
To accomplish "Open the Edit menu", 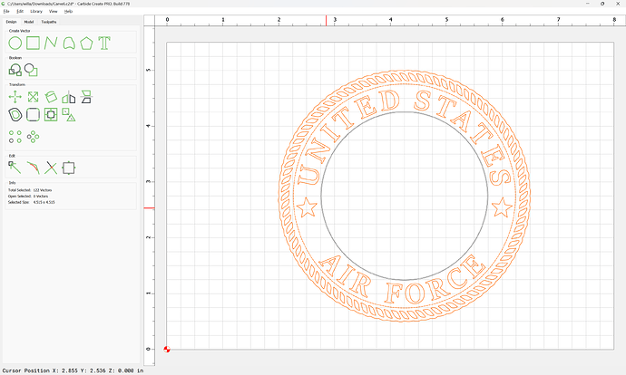I will tap(20, 11).
